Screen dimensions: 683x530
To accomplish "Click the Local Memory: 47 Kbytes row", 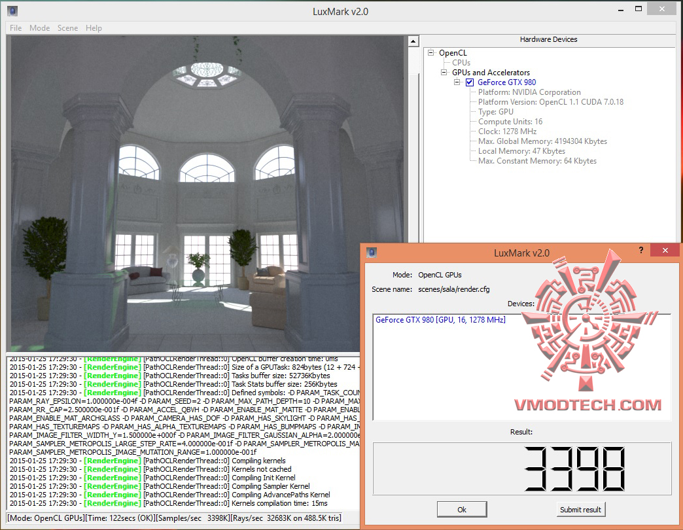I will click(521, 151).
